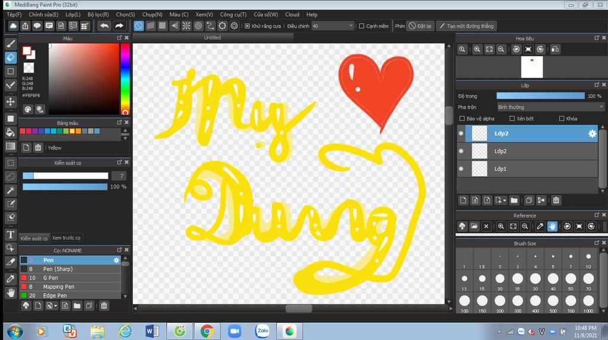Screen dimensions: 608x340
Task: Select the Hand pan tool
Action: [x=11, y=293]
